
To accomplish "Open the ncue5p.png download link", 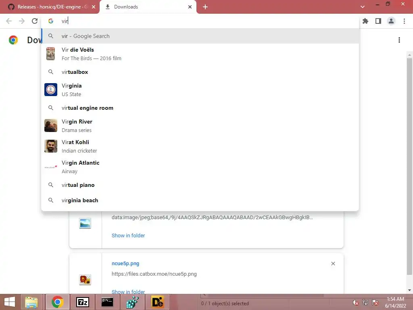I will tap(125, 263).
